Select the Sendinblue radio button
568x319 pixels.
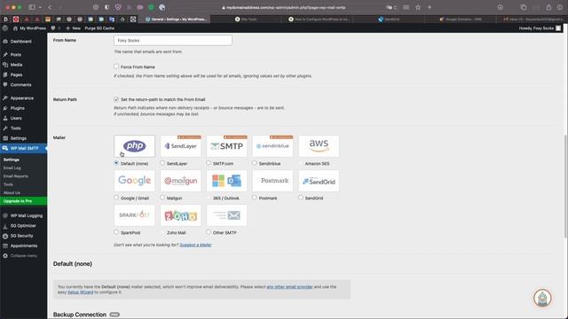coord(255,163)
